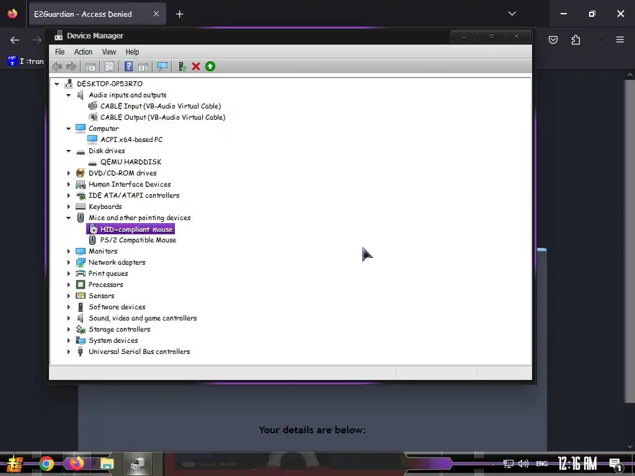Image resolution: width=635 pixels, height=476 pixels.
Task: Click the red X Uninstall device icon
Action: click(196, 66)
